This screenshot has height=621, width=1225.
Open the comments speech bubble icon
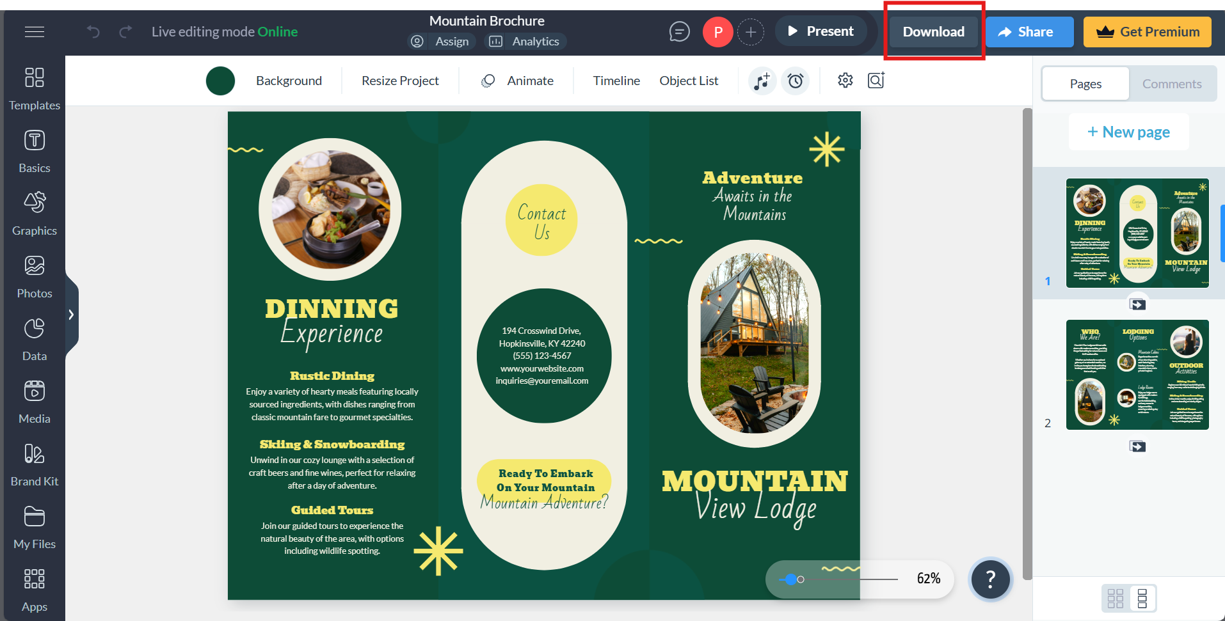pos(679,31)
